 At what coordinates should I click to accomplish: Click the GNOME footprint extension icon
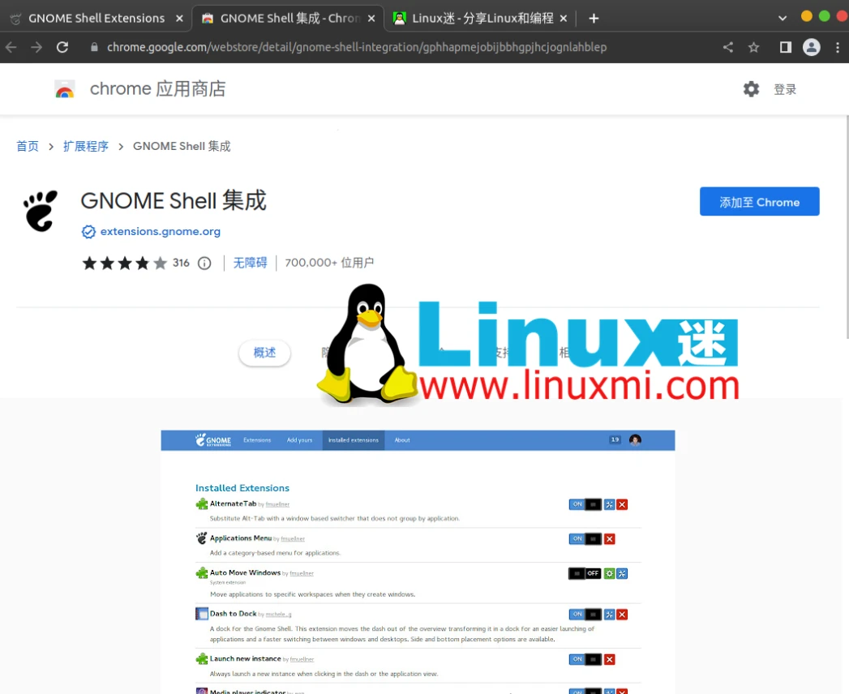[x=41, y=211]
